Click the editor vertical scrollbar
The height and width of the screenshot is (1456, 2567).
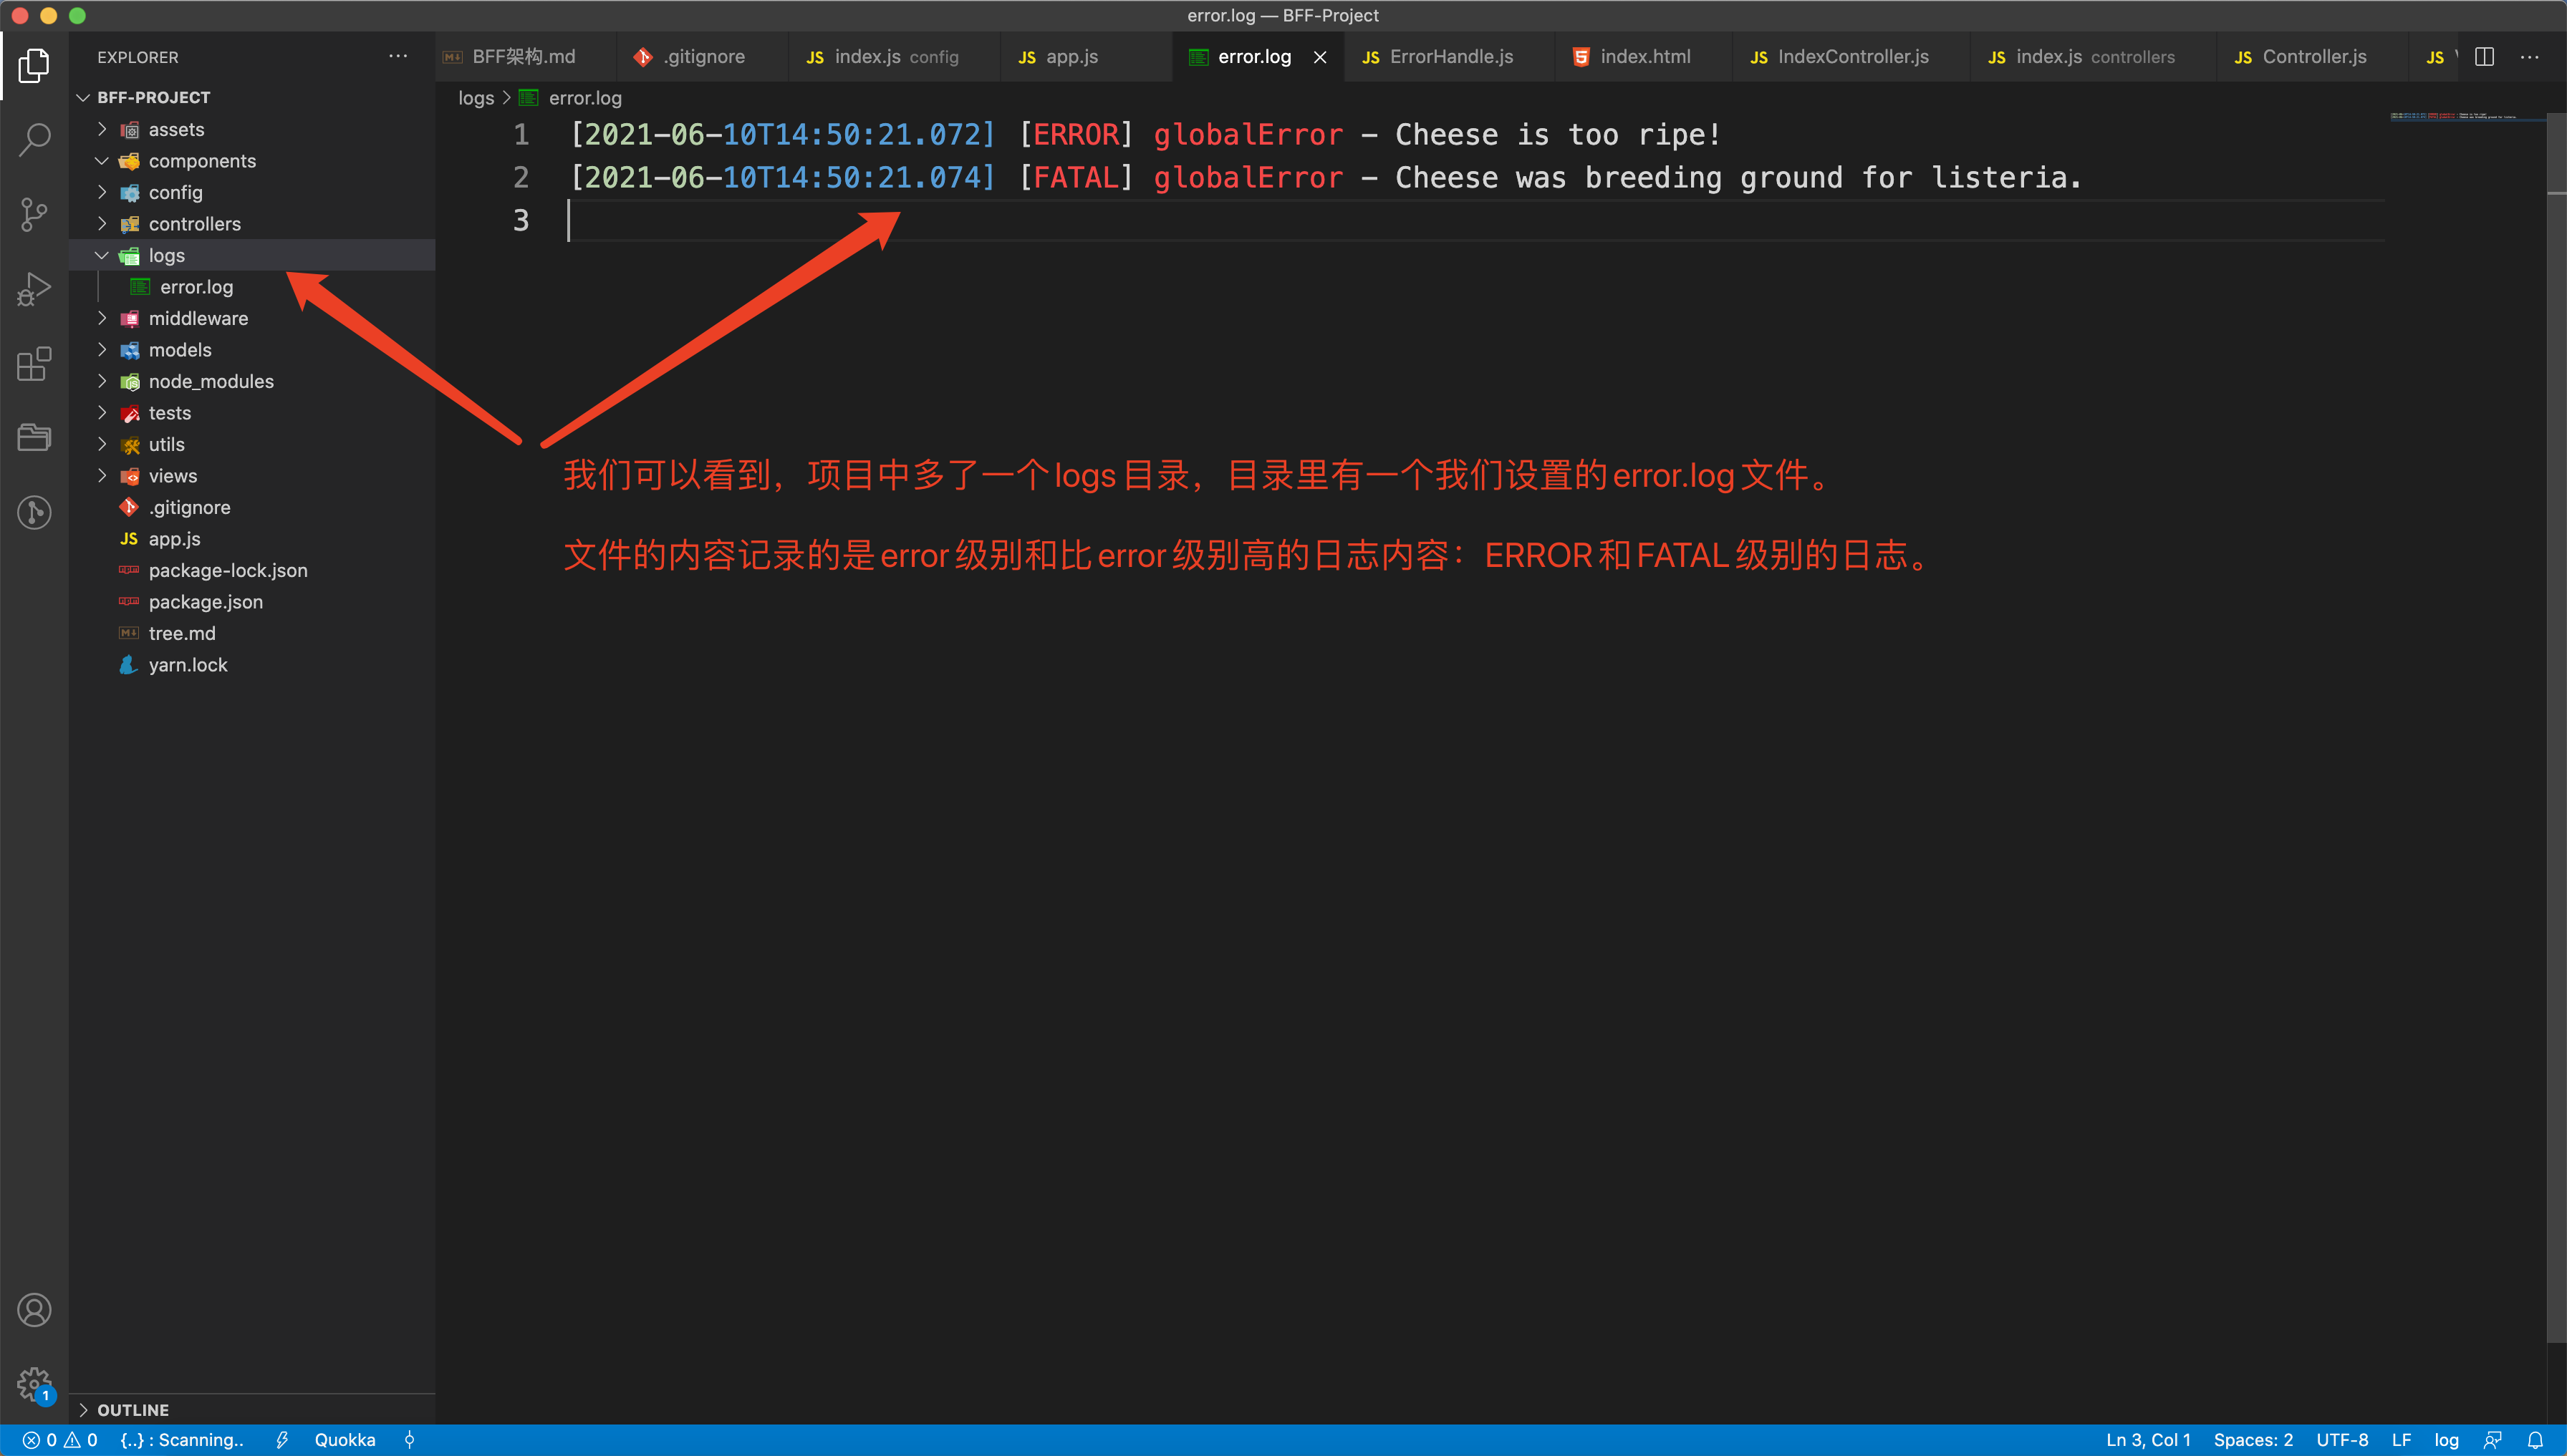coord(2556,727)
